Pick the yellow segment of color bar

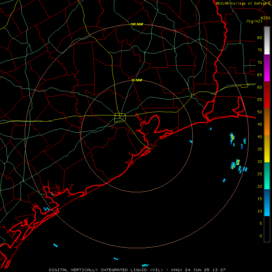click(x=267, y=149)
